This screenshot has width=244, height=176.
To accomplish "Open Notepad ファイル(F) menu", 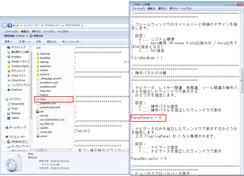I will tap(138, 9).
